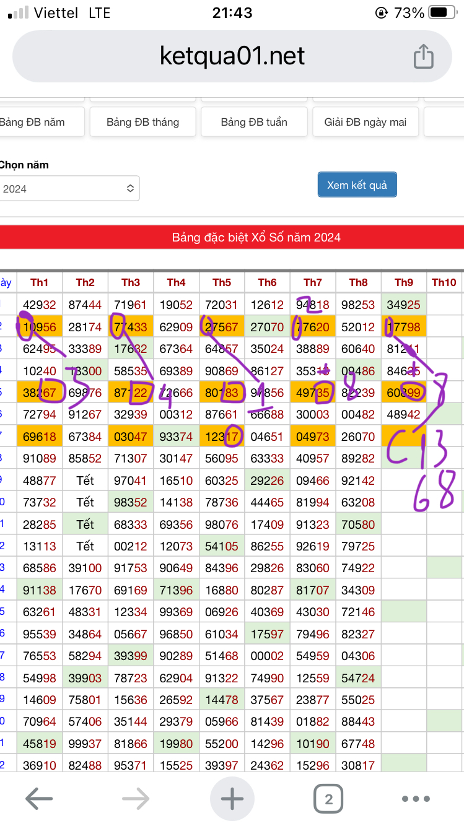Open the Giải ĐB ngày mai tab

pyautogui.click(x=366, y=122)
